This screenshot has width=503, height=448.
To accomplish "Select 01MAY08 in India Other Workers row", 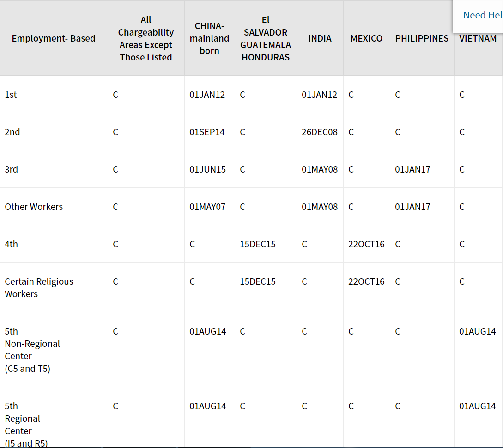I will point(320,207).
